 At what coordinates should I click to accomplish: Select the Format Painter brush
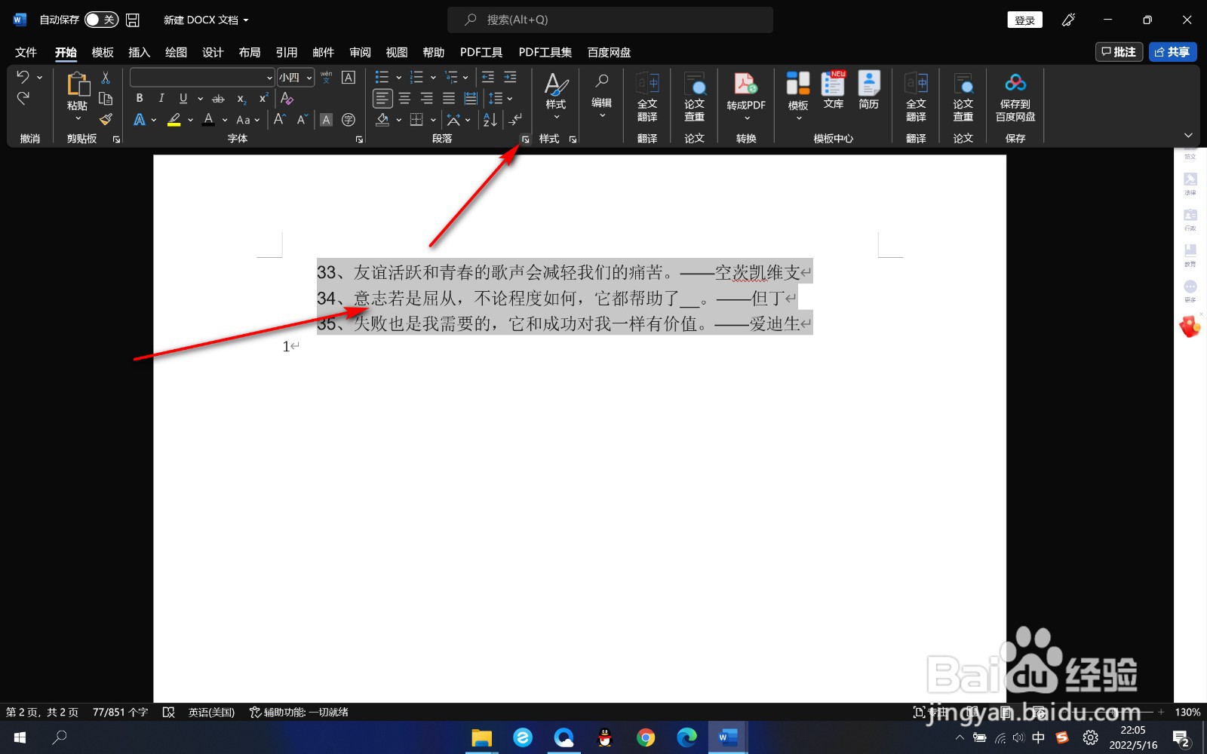point(106,119)
